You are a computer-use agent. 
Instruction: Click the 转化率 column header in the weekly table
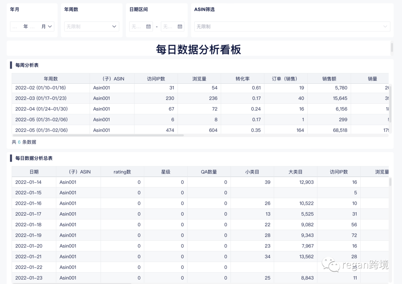(242, 79)
